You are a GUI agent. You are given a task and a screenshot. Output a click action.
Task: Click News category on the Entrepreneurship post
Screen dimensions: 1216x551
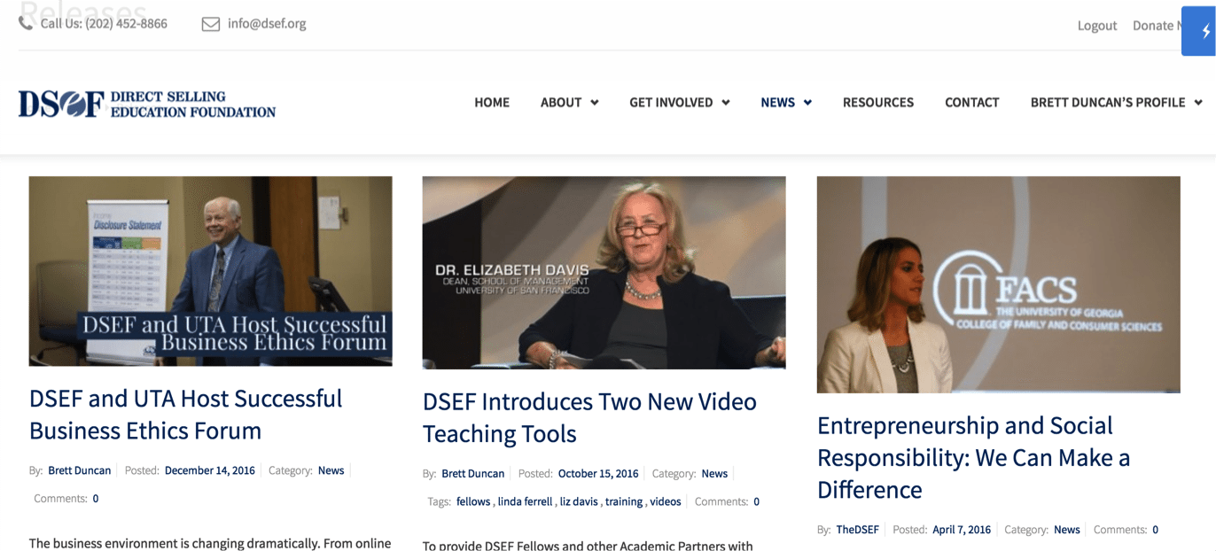point(1067,530)
